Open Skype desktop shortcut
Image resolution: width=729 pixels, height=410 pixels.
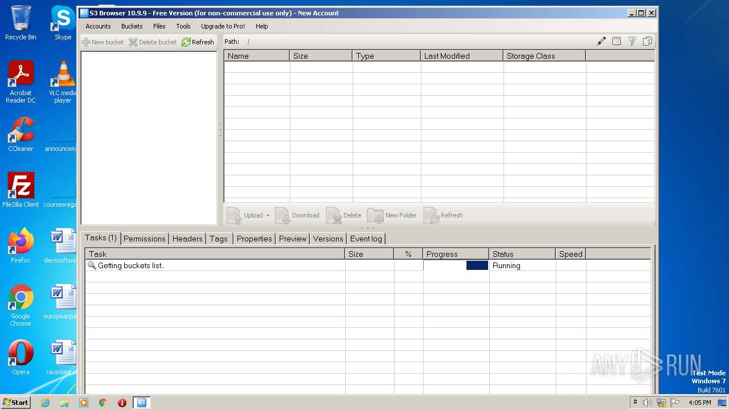point(63,23)
